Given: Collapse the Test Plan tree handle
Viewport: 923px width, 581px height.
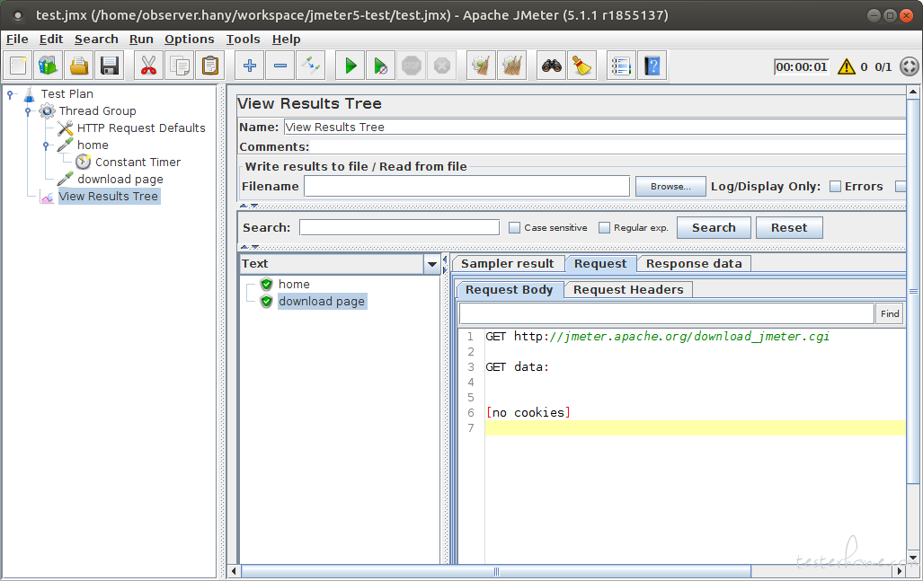Looking at the screenshot, I should [10, 94].
